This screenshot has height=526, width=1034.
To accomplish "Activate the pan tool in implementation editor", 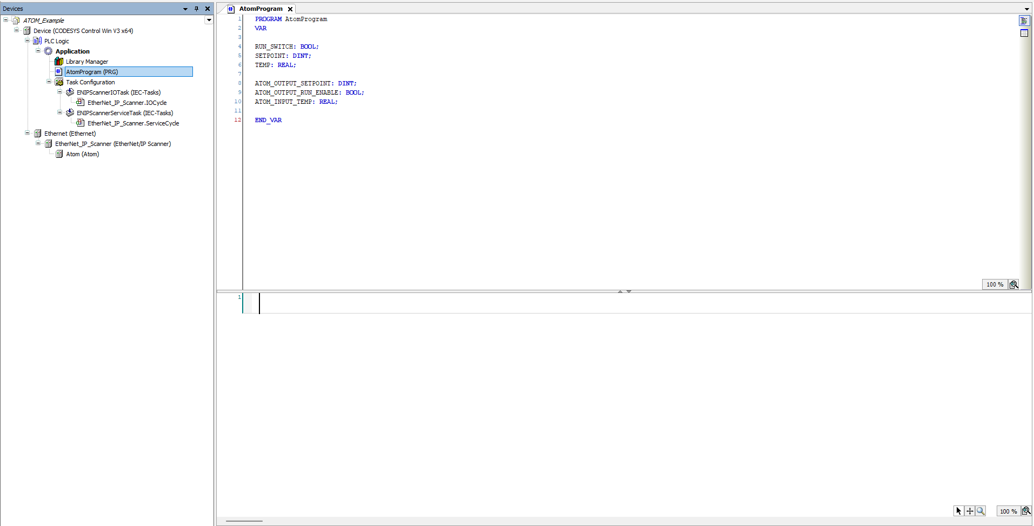I will (x=969, y=510).
